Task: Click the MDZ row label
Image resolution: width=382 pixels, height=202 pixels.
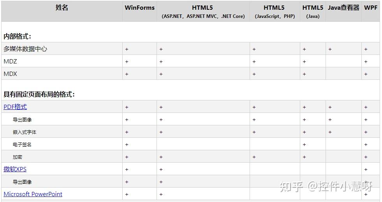Action: point(11,61)
